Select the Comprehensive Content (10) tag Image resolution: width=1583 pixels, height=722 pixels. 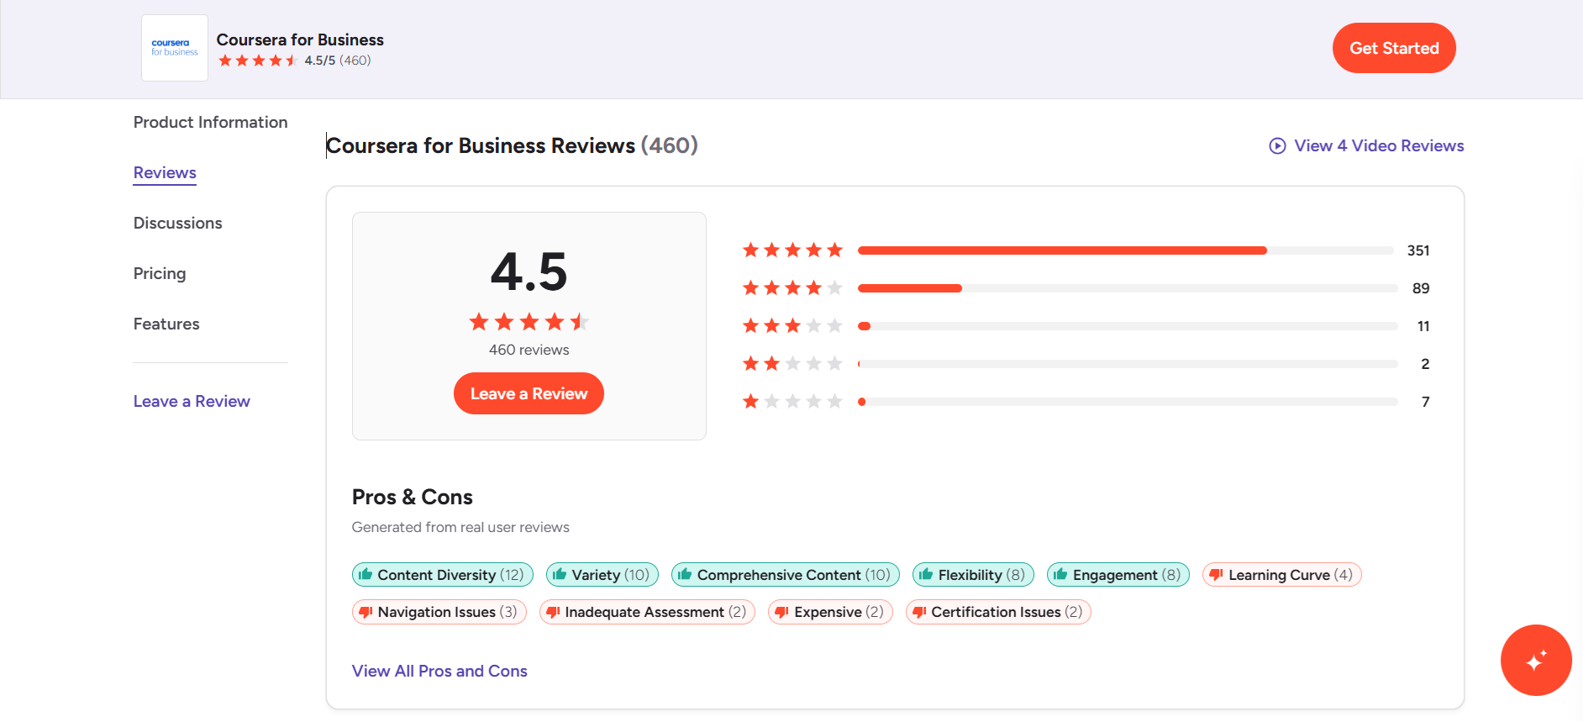pyautogui.click(x=786, y=575)
